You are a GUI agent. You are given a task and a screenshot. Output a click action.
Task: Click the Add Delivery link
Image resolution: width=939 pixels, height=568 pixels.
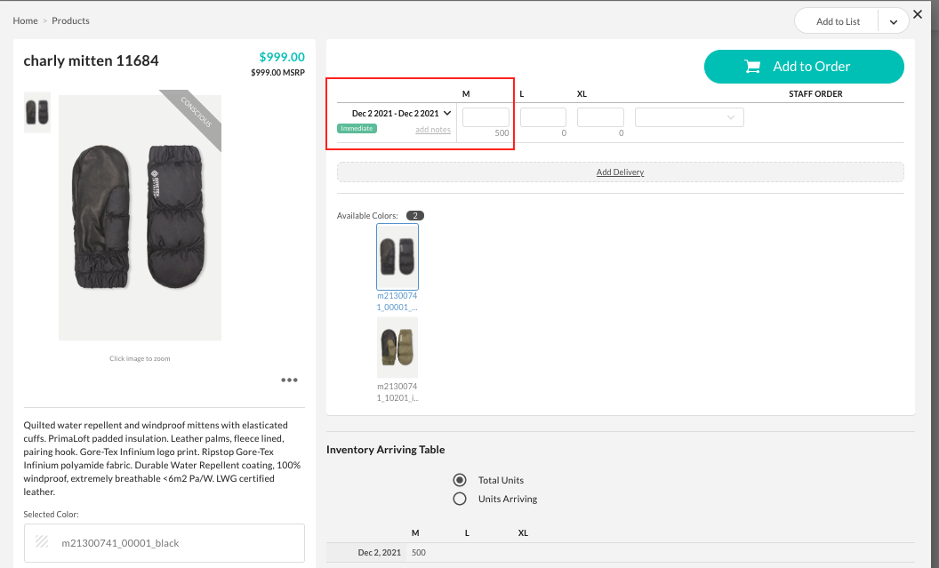pos(620,172)
